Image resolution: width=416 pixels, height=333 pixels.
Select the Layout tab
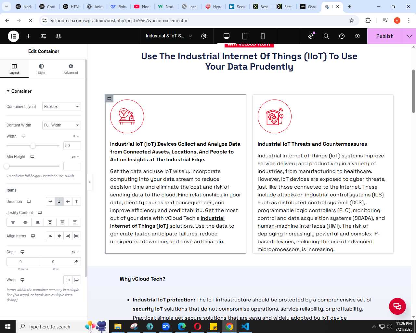pos(14,69)
